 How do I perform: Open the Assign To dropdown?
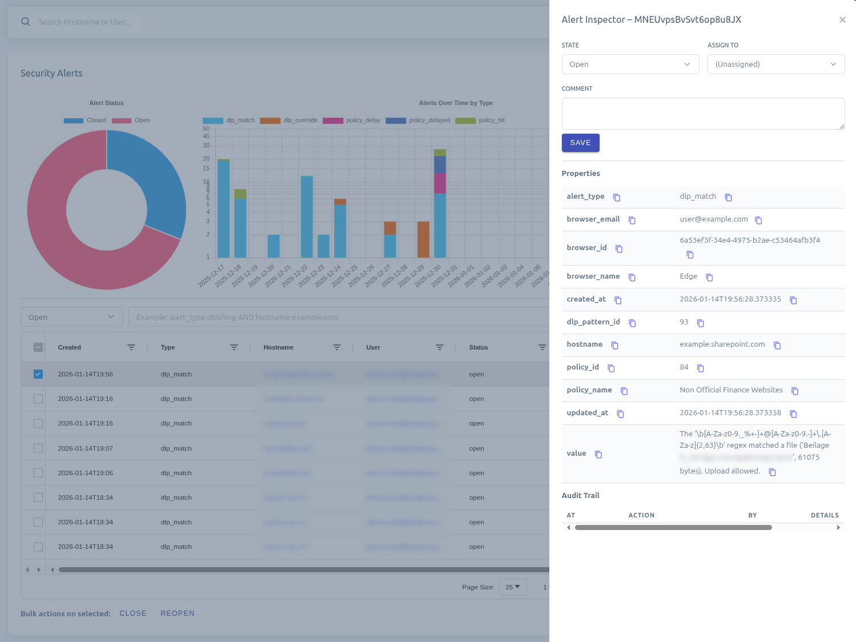[x=776, y=64]
